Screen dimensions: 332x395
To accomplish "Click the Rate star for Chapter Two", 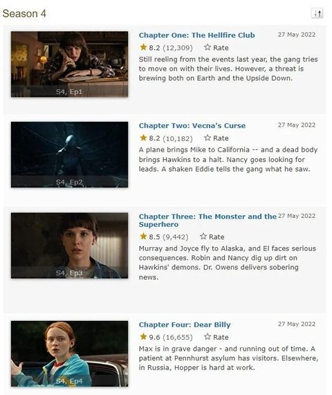I will [x=207, y=138].
